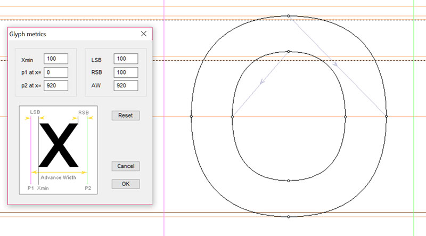Close the Glyph metrics dialog with X
The width and height of the screenshot is (426, 236).
143,34
